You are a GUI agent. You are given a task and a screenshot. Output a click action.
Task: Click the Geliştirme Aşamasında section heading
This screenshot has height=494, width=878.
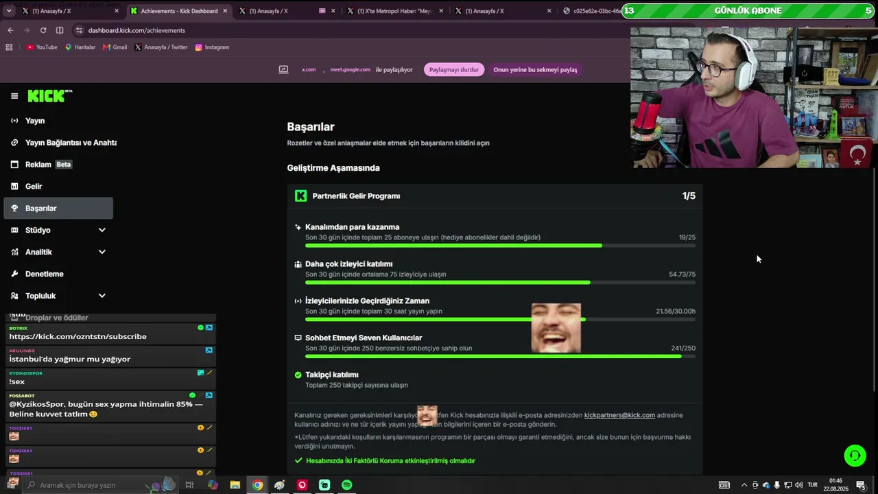[x=333, y=168]
